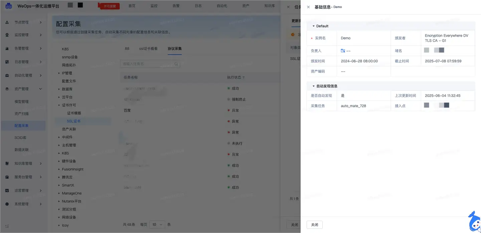The height and width of the screenshot is (233, 481).
Task: Select 证书模版 in the object tree
Action: point(74,113)
